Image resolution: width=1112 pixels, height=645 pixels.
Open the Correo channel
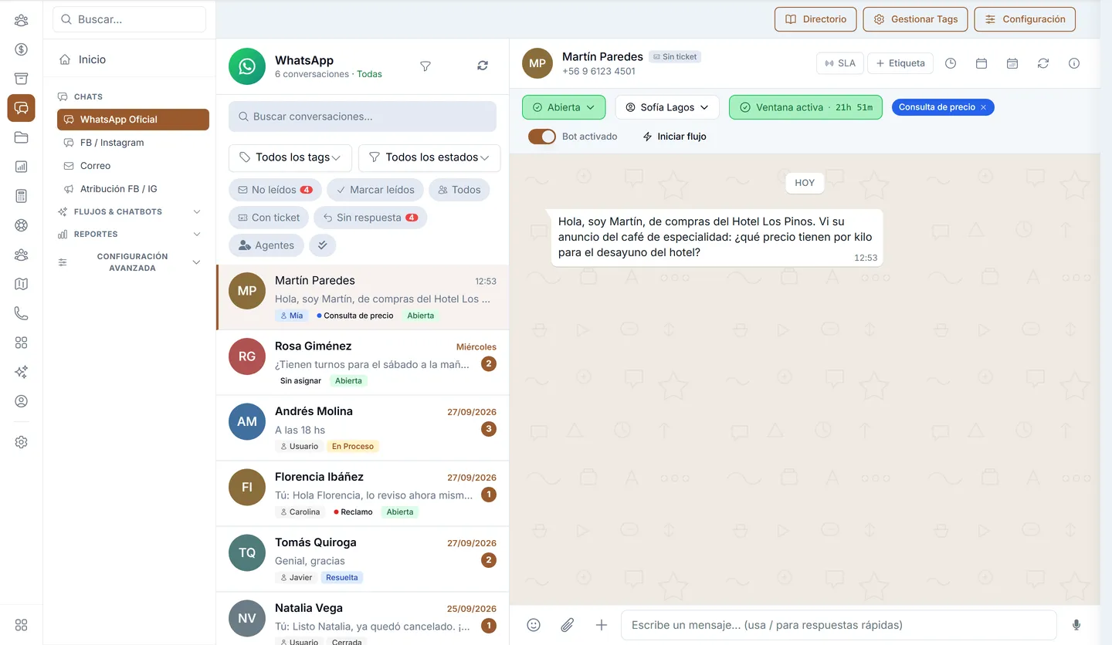click(133, 166)
